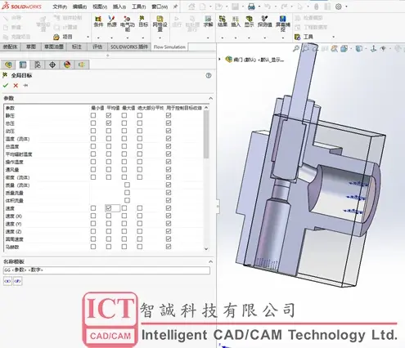Open the 文件 menu
Image resolution: width=405 pixels, height=348 pixels.
click(x=60, y=7)
